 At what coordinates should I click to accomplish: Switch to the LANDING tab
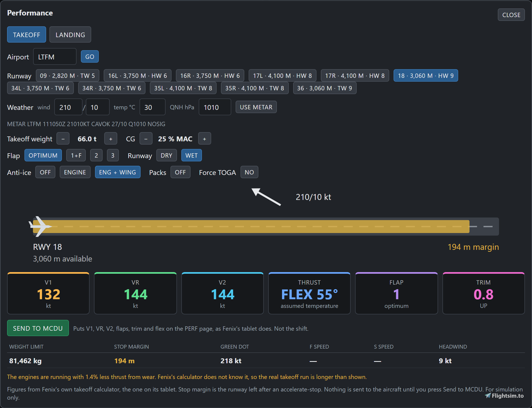[x=70, y=35]
